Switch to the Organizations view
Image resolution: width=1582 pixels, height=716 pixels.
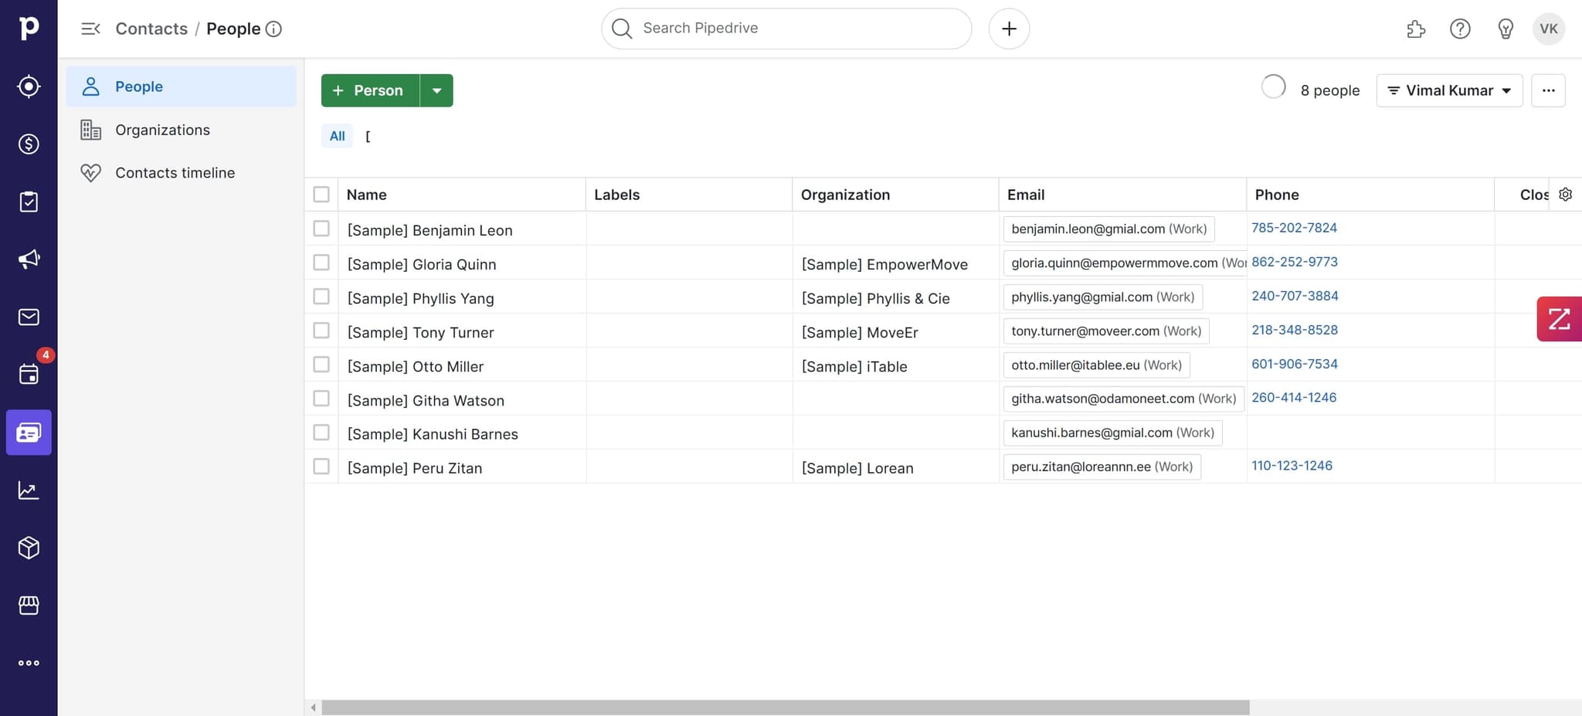click(x=162, y=130)
